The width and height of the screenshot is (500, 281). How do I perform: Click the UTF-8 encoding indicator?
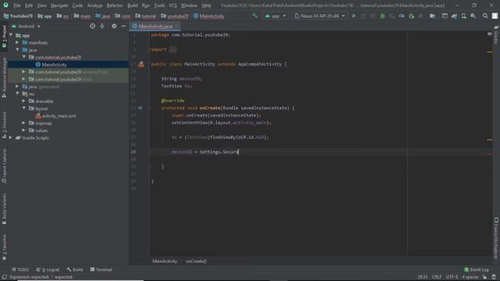click(452, 277)
